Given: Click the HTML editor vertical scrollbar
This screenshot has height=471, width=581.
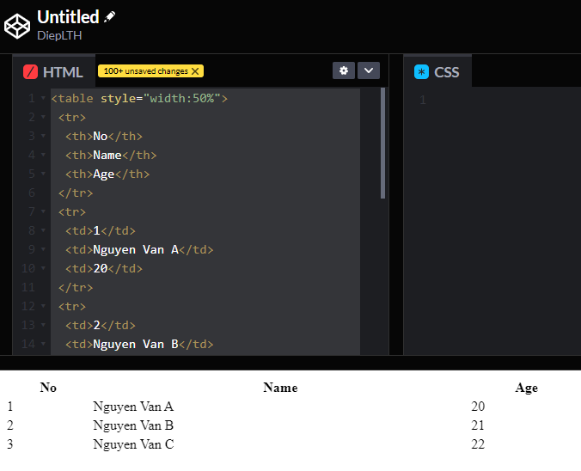Looking at the screenshot, I should [x=383, y=144].
